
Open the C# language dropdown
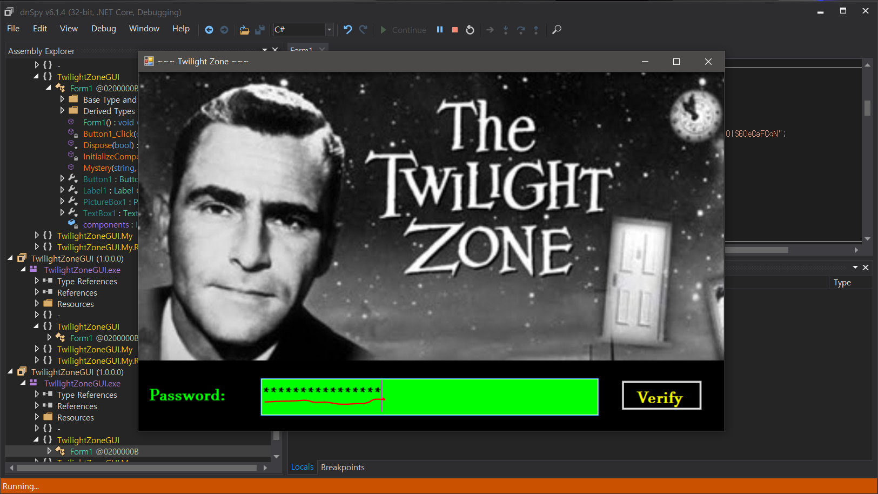pos(329,30)
